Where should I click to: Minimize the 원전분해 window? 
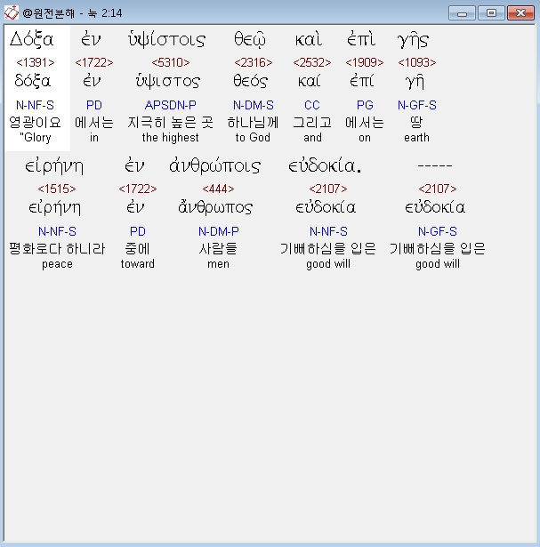pyautogui.click(x=462, y=13)
